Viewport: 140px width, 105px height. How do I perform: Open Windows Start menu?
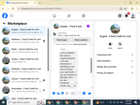tap(3, 102)
